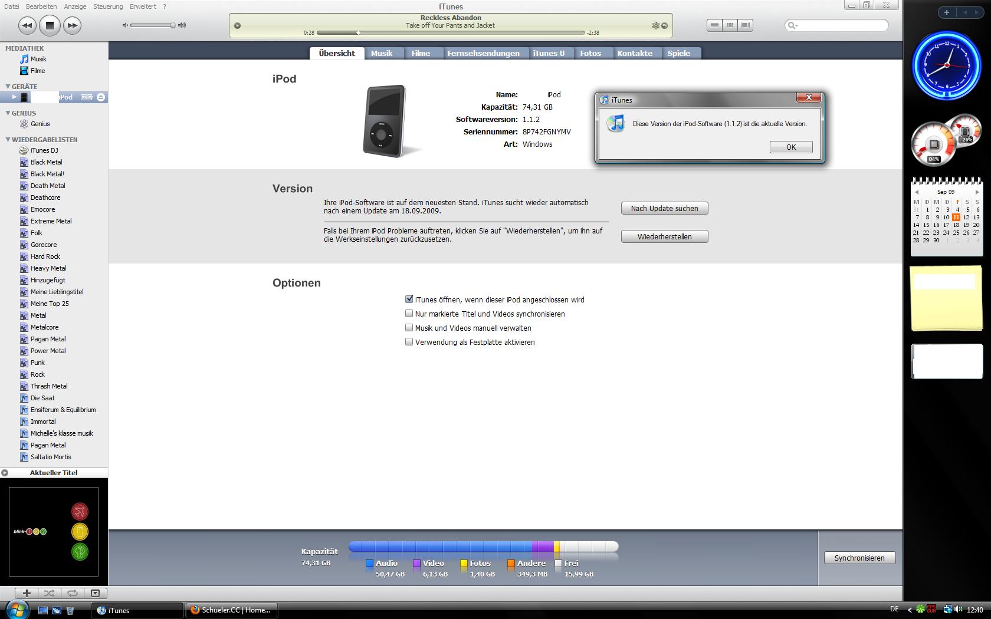Open the Firefox Schueler.CC taskbar window
This screenshot has height=619, width=991.
pyautogui.click(x=231, y=610)
